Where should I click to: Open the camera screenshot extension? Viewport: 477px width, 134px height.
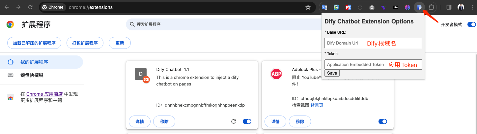coord(372,7)
